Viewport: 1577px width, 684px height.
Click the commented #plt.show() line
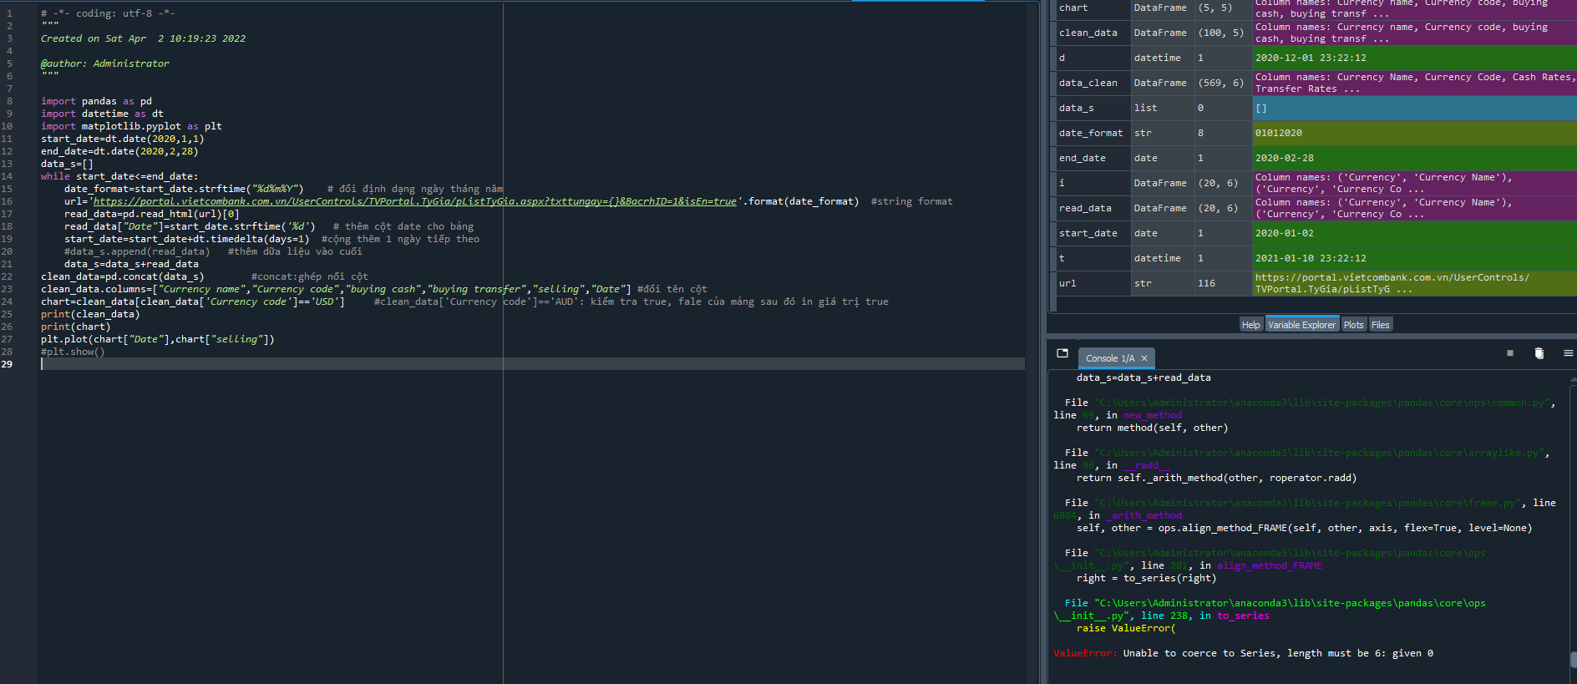(73, 352)
